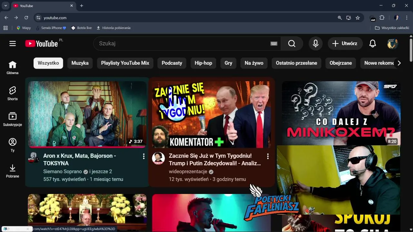Click the magnifier search button

292,43
